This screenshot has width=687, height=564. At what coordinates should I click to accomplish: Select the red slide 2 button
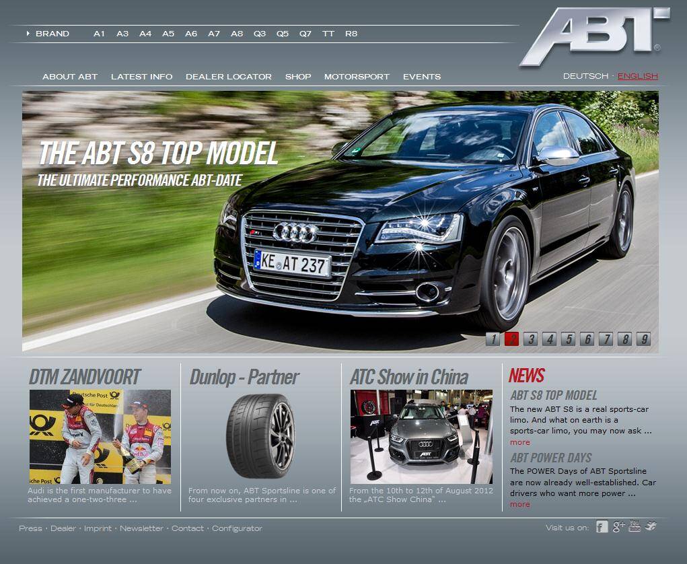coord(512,339)
